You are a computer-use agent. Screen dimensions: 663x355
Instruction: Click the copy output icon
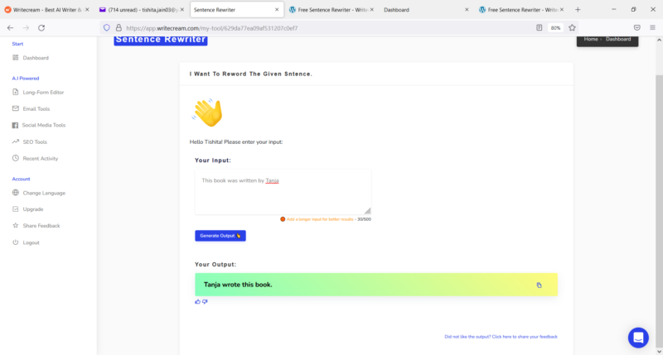[539, 285]
